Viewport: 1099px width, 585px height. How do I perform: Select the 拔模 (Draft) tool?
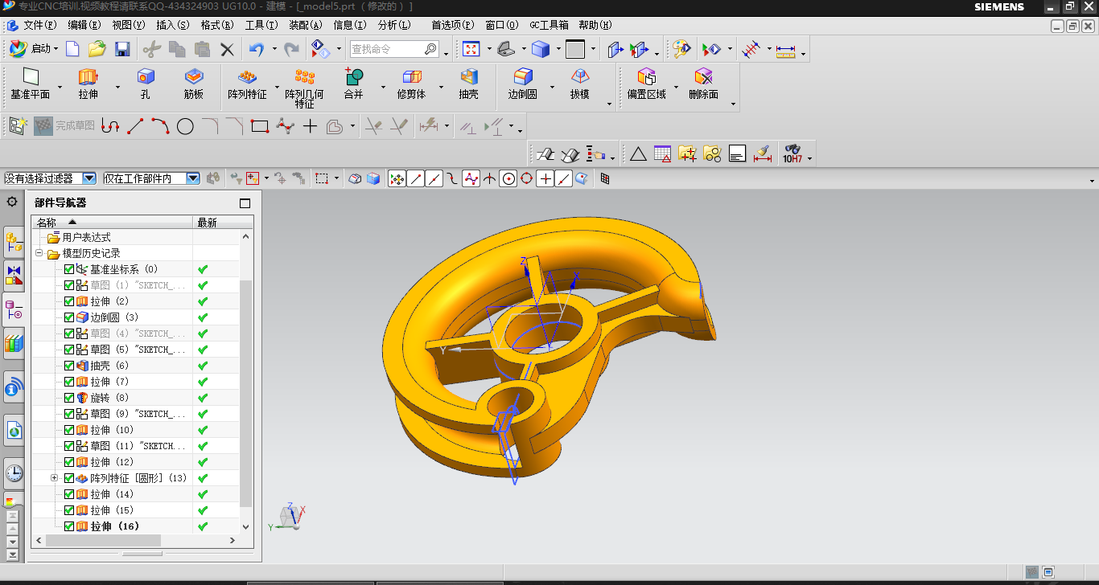tap(579, 78)
